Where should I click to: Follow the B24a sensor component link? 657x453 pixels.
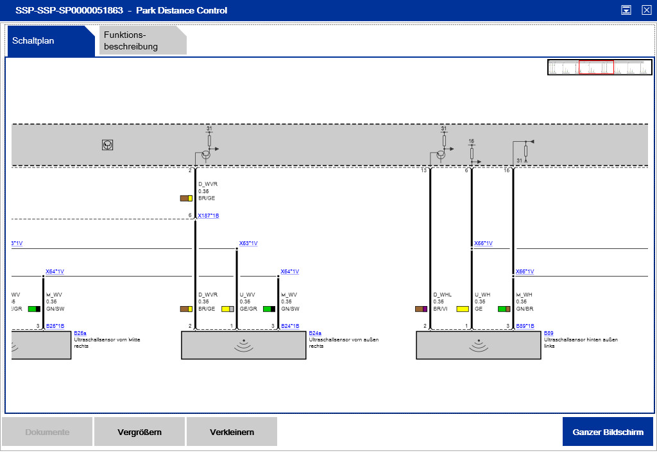314,333
